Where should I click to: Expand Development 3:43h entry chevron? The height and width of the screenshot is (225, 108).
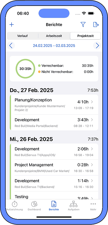(92, 120)
